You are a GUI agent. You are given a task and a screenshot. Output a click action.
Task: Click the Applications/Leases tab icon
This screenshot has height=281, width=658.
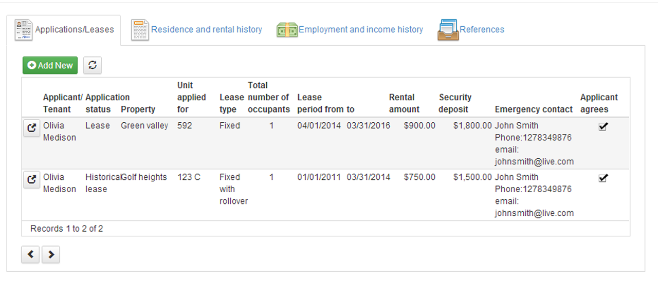coord(24,30)
